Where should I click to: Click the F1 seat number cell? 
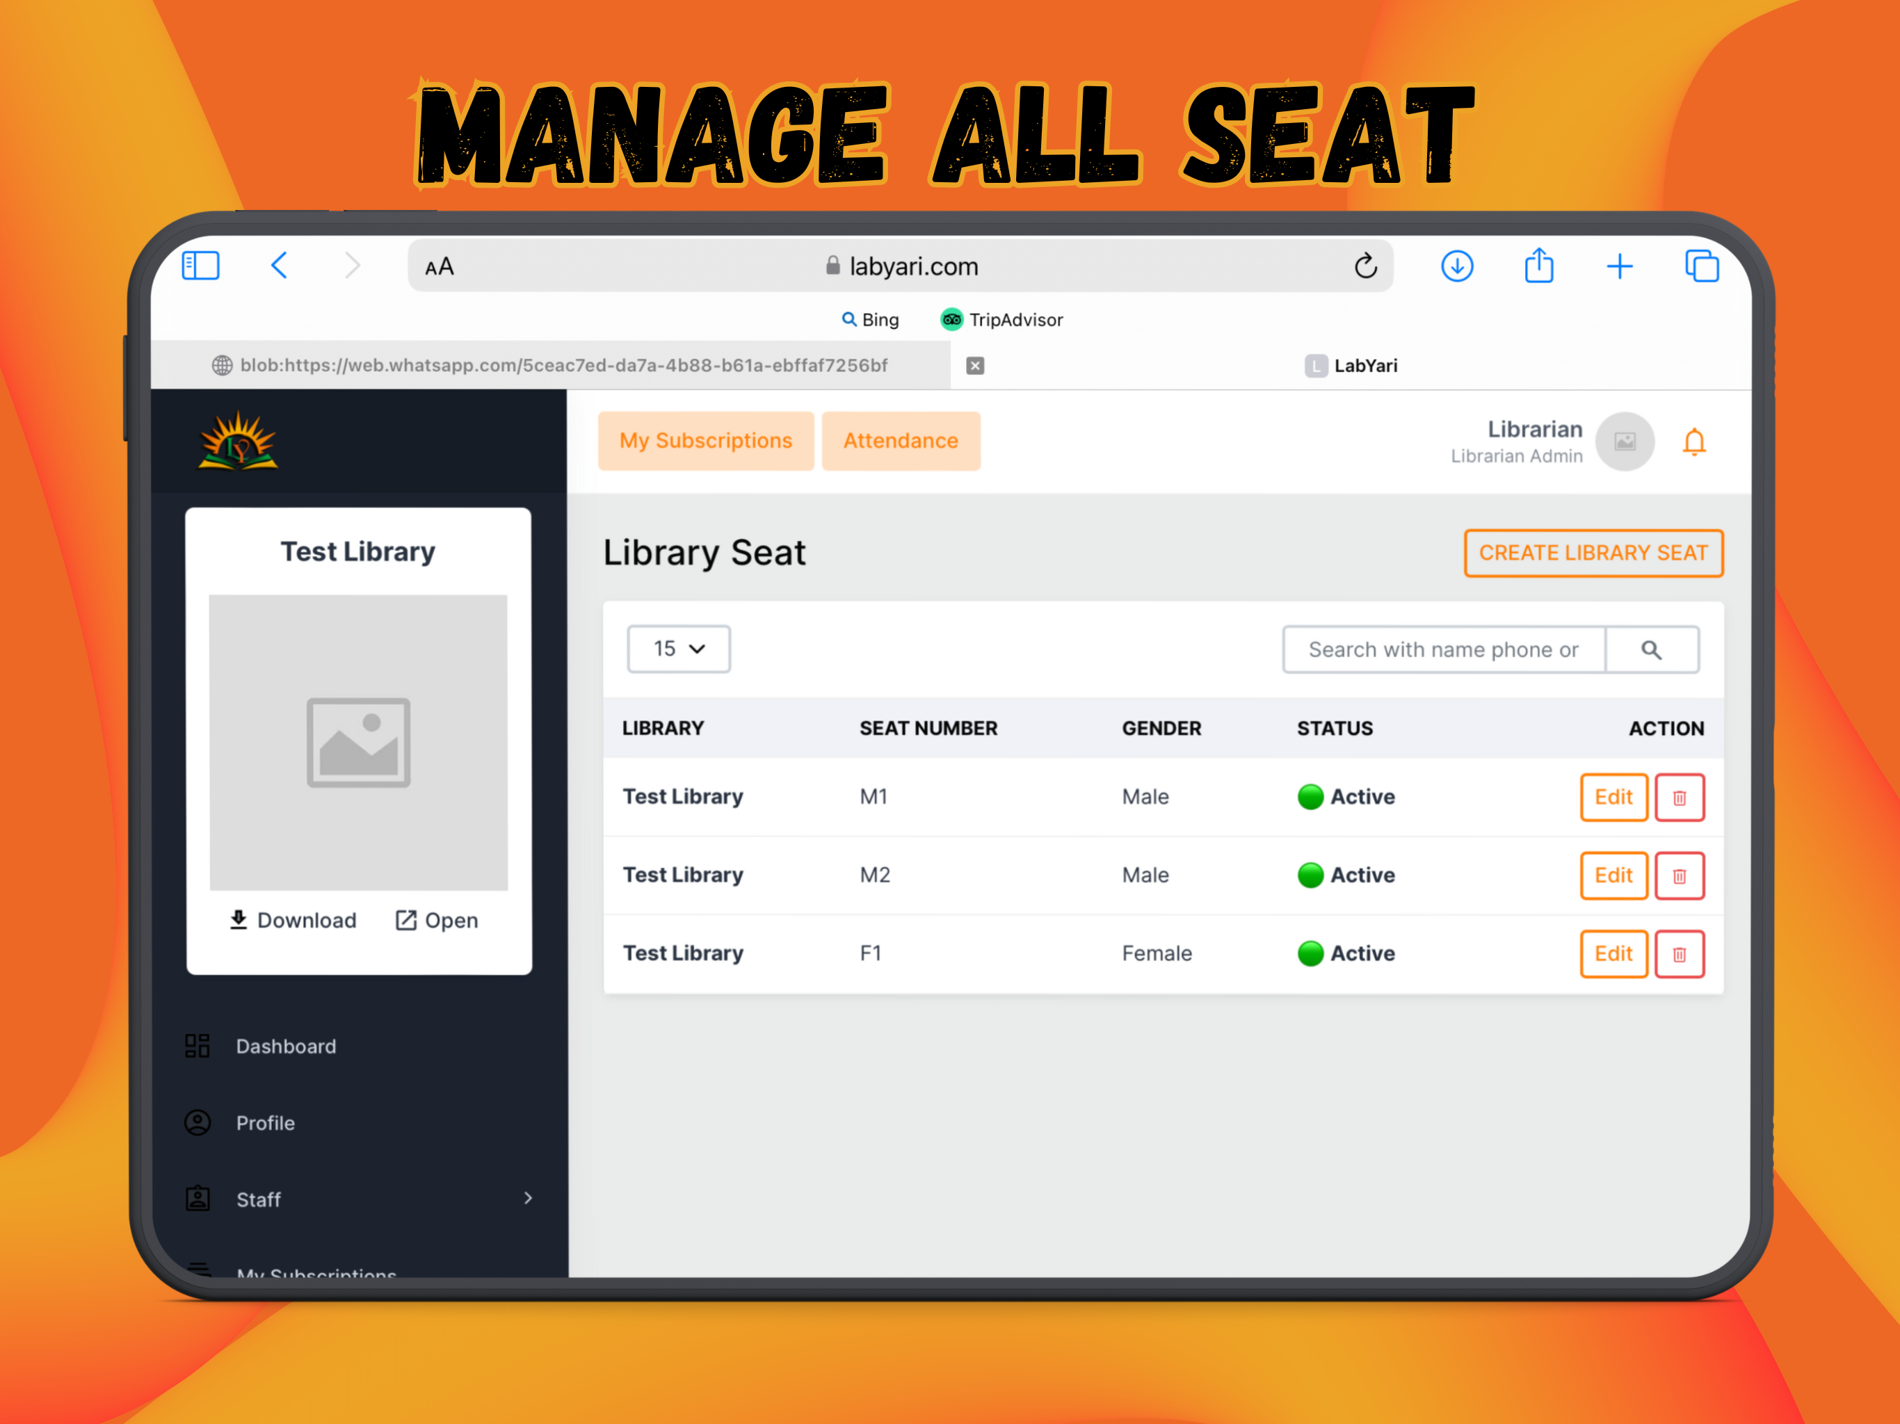[x=870, y=953]
